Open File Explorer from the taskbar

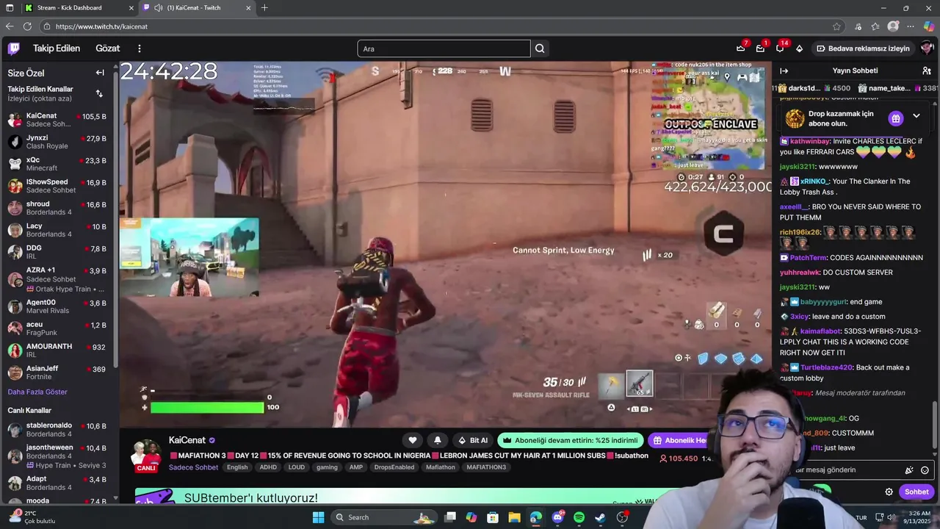[514, 517]
